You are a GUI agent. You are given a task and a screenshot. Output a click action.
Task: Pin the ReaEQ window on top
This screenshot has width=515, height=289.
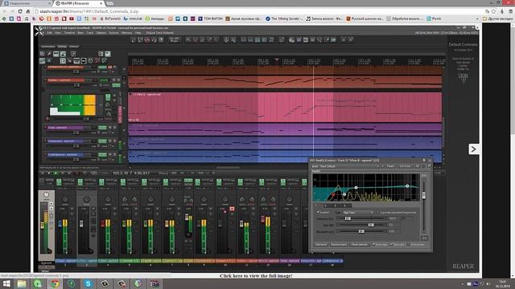(424, 161)
